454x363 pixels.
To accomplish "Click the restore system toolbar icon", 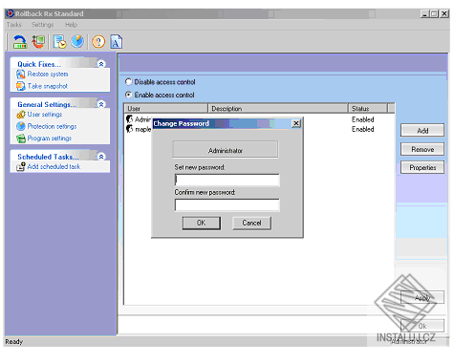I will point(20,42).
